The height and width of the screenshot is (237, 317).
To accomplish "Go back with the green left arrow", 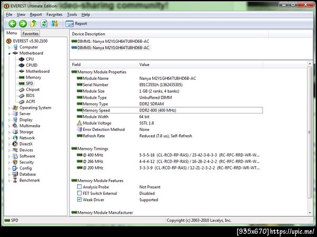I will click(x=12, y=24).
